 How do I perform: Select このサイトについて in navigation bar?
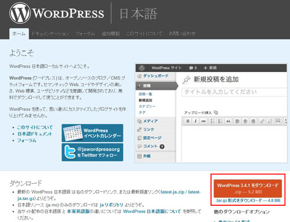coord(144,34)
